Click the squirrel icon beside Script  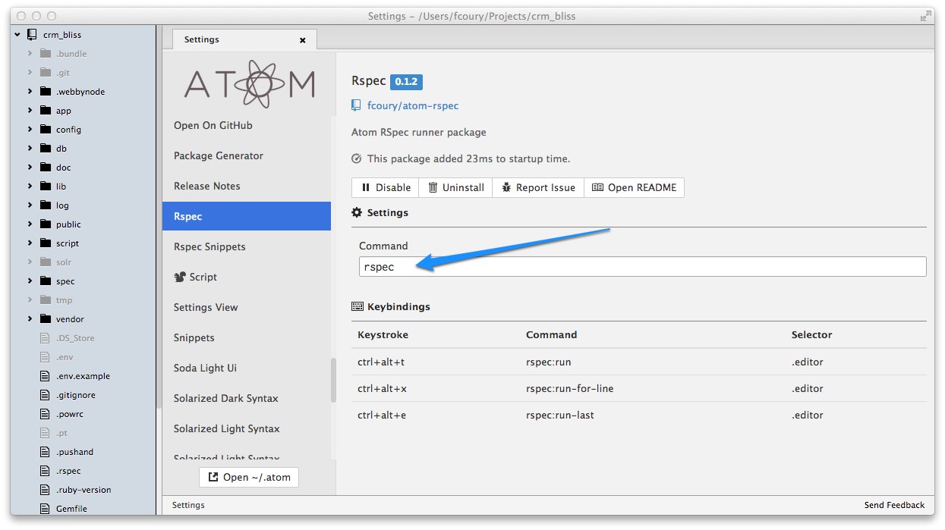click(x=180, y=277)
